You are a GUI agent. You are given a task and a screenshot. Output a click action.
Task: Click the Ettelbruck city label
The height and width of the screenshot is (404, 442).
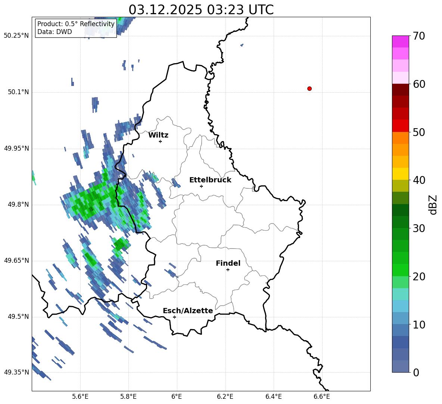click(210, 180)
